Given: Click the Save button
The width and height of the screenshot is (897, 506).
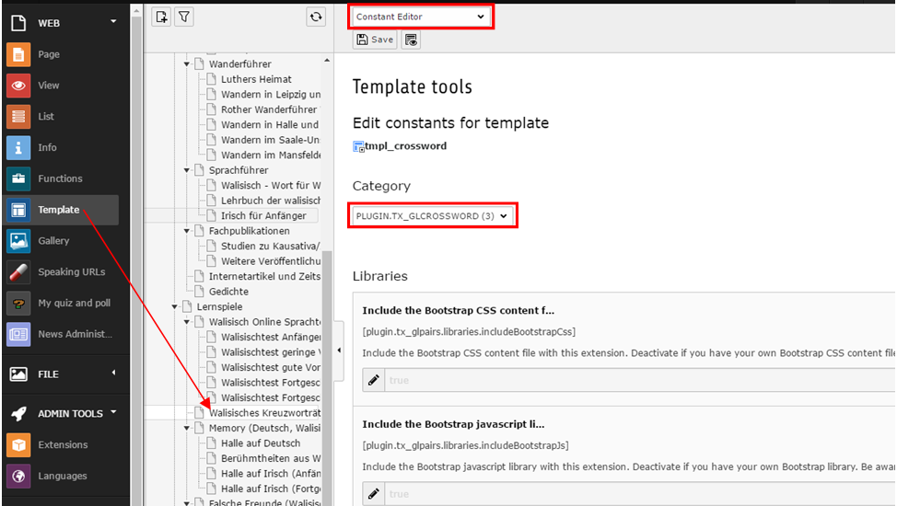Looking at the screenshot, I should click(375, 40).
